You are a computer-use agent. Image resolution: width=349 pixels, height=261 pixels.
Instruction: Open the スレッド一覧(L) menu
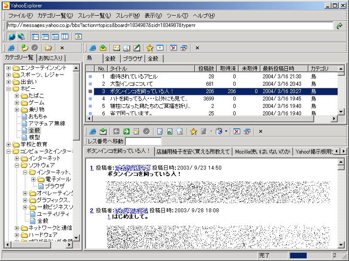click(94, 16)
